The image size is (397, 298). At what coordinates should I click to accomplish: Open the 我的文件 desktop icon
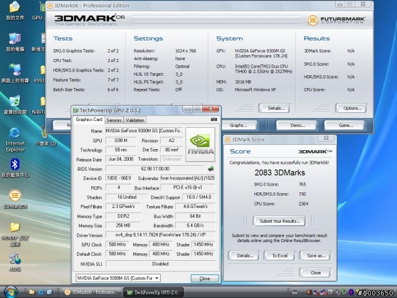(x=15, y=10)
